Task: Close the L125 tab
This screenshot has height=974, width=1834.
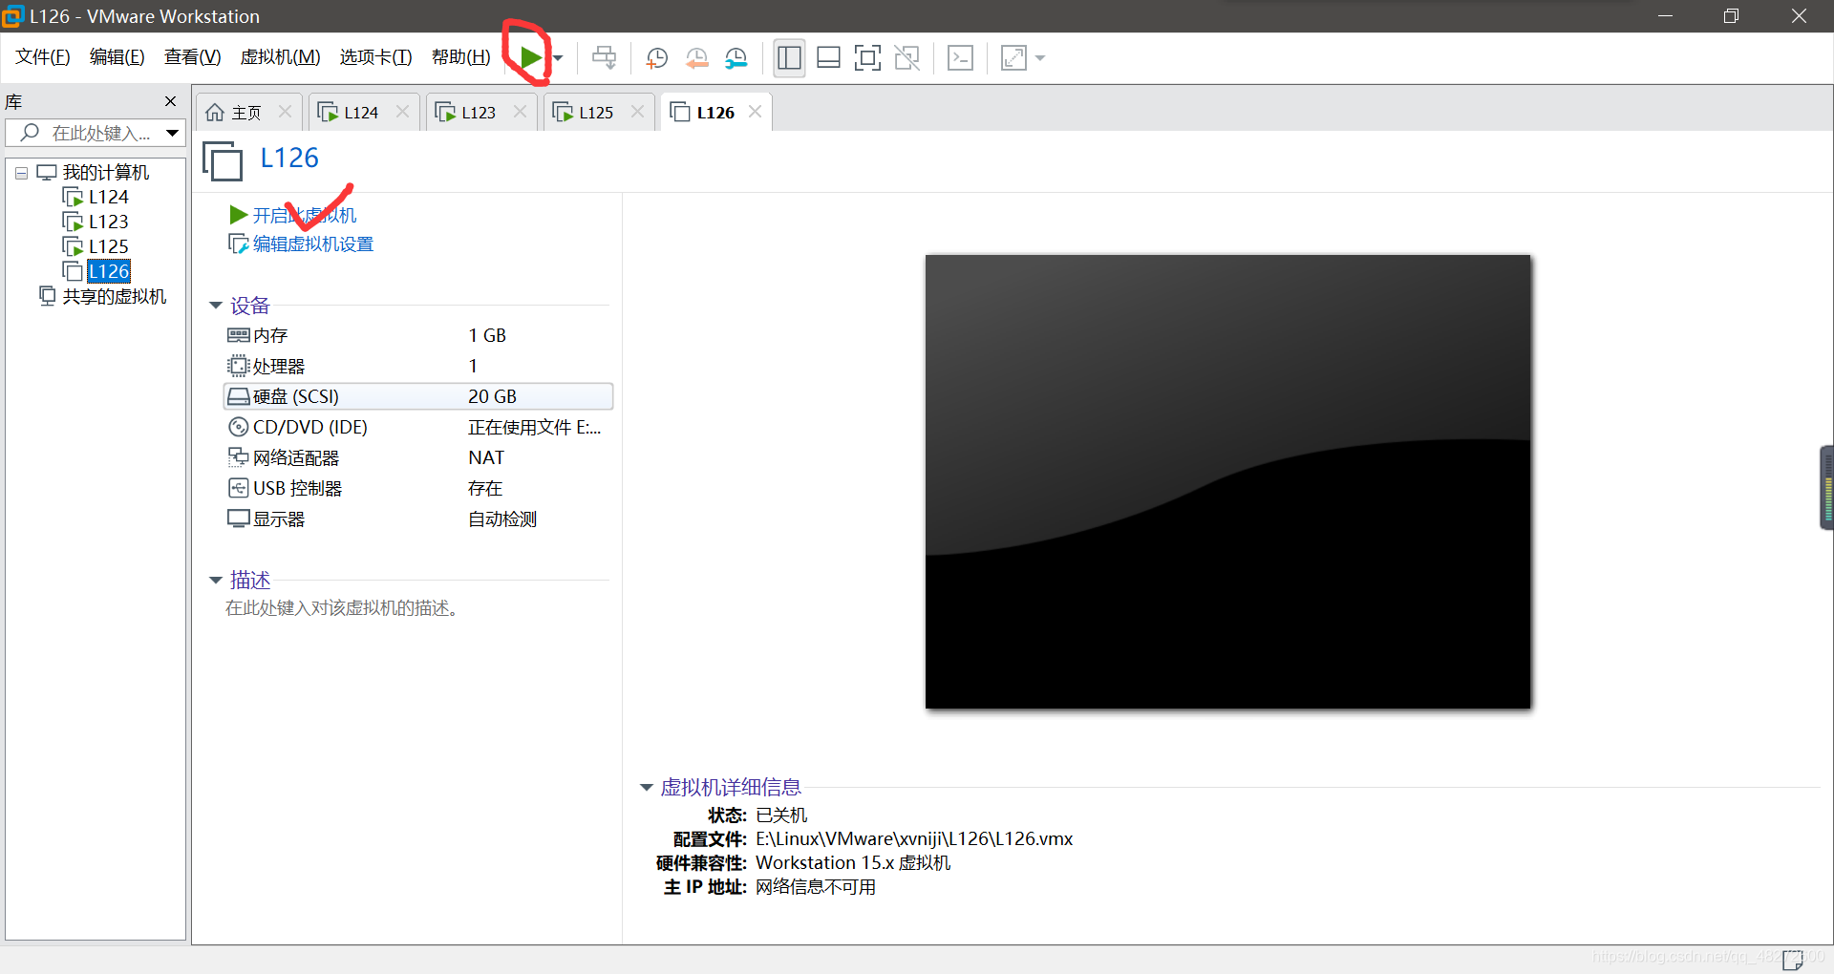Action: tap(637, 112)
